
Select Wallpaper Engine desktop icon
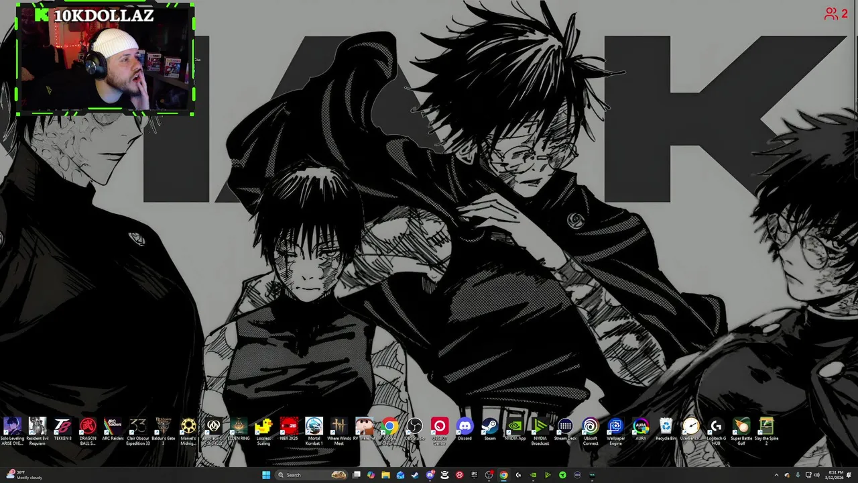click(x=615, y=431)
